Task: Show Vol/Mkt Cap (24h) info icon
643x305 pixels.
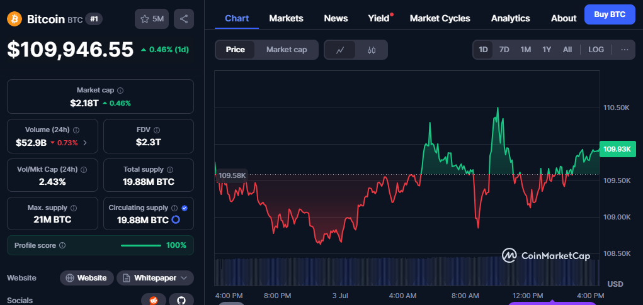Action: [x=84, y=170]
